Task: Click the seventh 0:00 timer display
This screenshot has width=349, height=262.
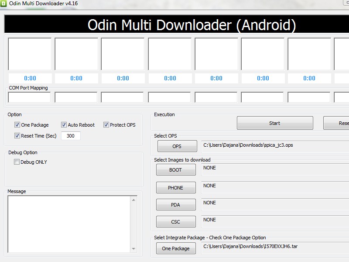Action: (309, 78)
